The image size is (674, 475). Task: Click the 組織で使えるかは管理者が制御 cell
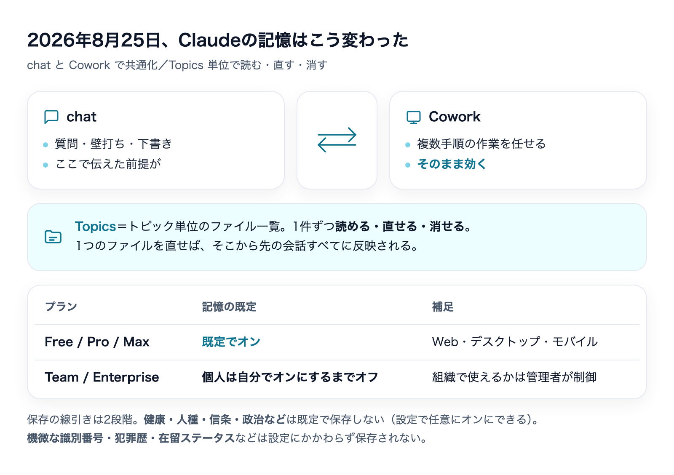(514, 377)
